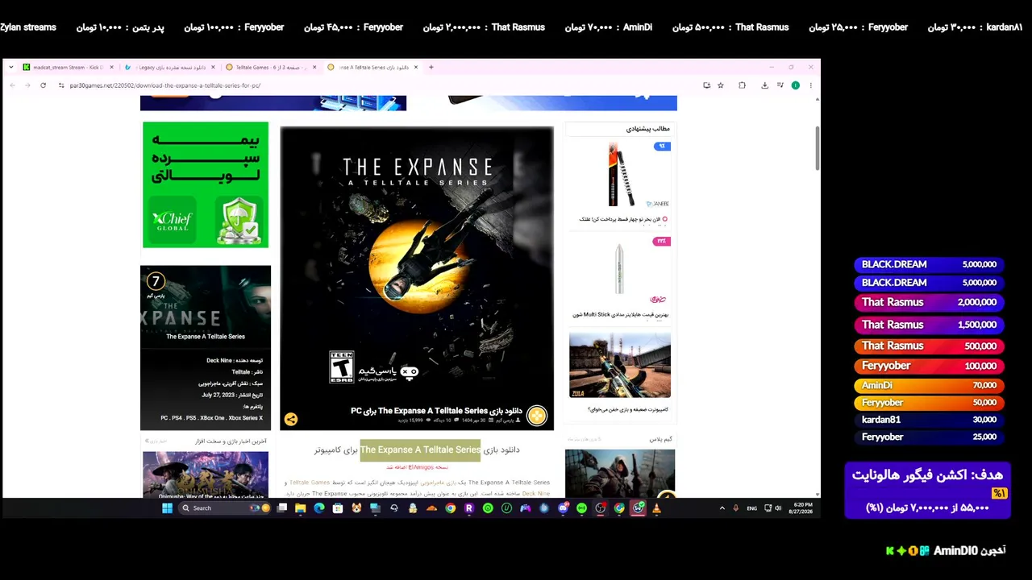The width and height of the screenshot is (1032, 580).
Task: Follow the Deck Nine link in article
Action: pyautogui.click(x=536, y=493)
